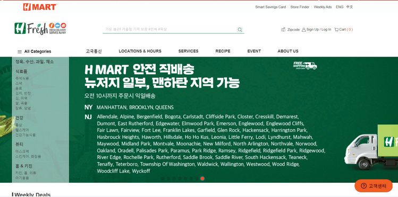Click the H MART 안전 직배송 banner headline
398x197 pixels.
[x=139, y=69]
